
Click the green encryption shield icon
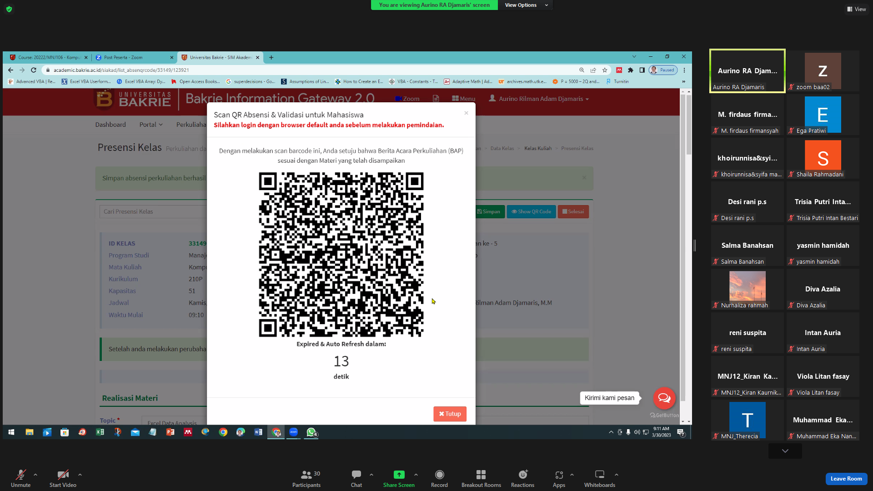[9, 9]
